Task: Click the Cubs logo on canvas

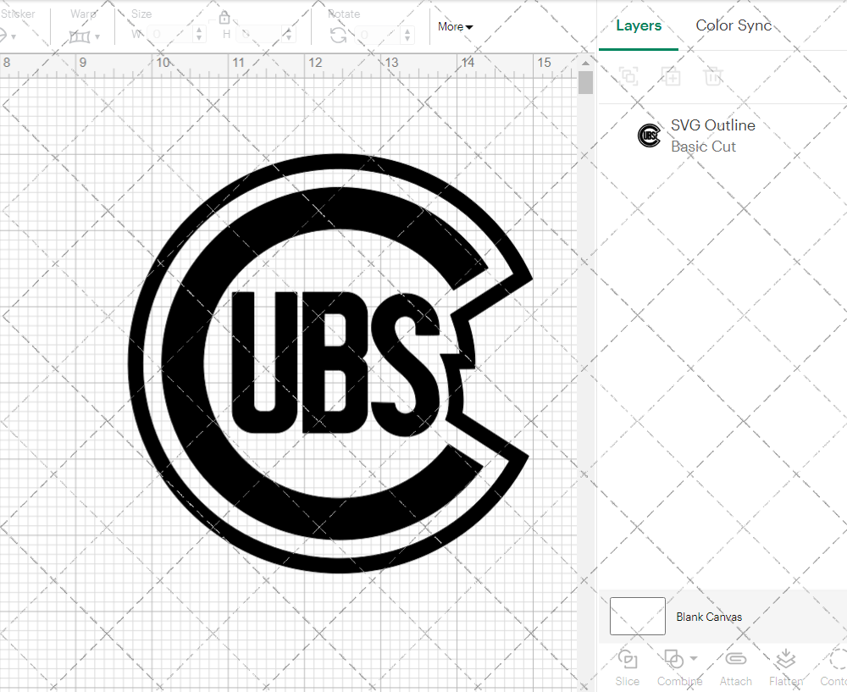Action: (x=332, y=364)
